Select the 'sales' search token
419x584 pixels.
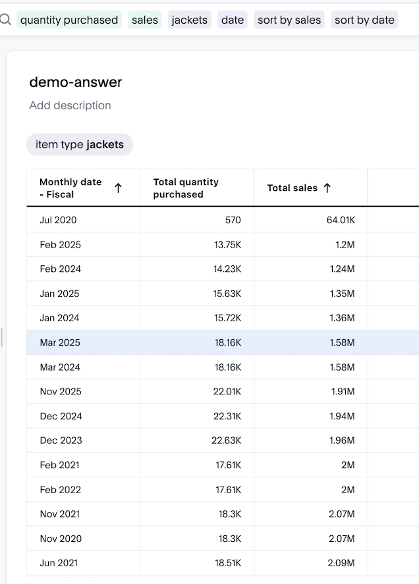tap(144, 20)
